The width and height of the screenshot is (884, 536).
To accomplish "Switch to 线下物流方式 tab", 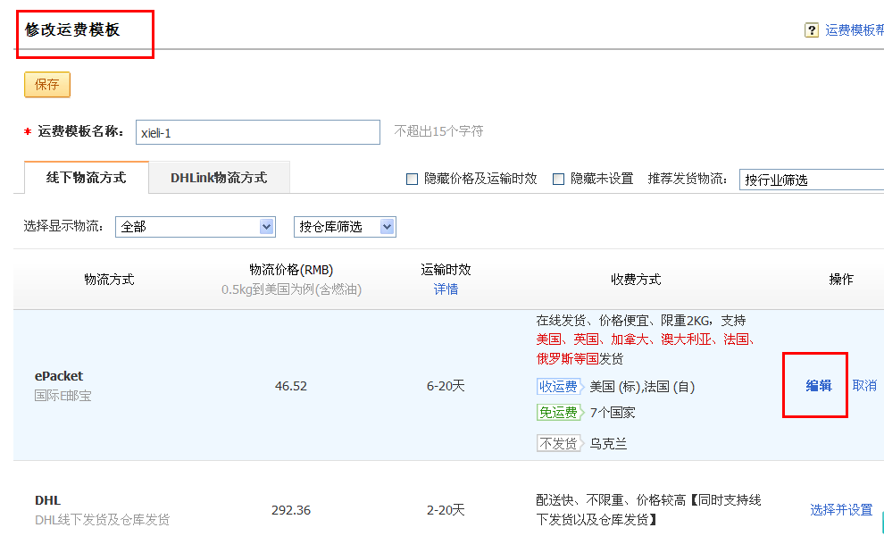I will pyautogui.click(x=86, y=178).
